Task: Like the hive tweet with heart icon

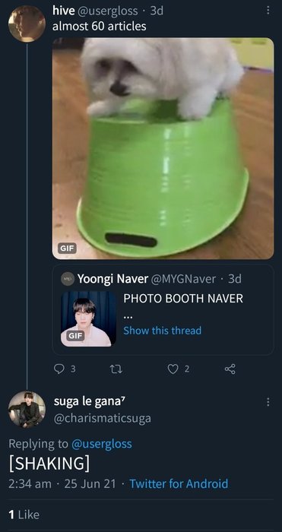Action: click(x=173, y=369)
